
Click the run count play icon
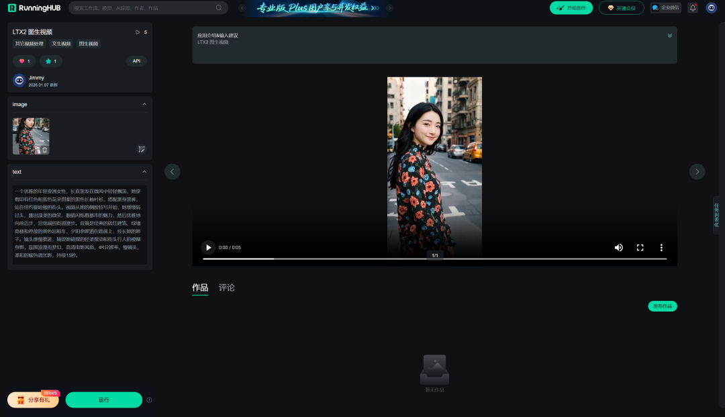click(138, 32)
